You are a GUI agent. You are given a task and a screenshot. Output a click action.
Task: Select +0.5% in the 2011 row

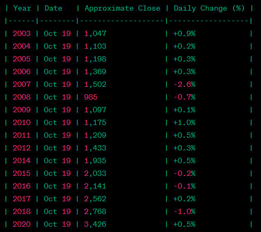[185, 135]
